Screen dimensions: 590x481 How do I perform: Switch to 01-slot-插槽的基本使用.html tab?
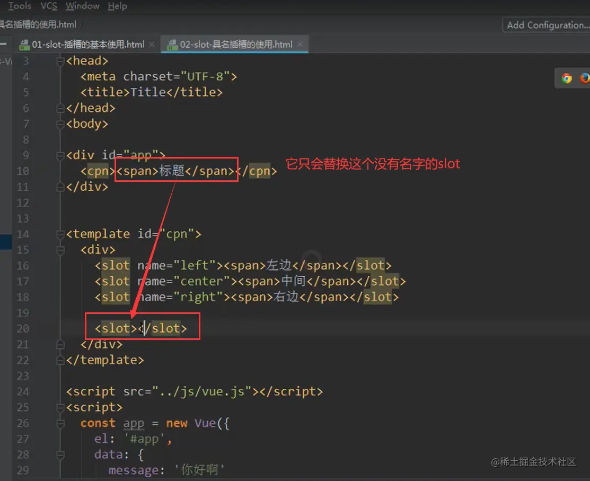[87, 45]
